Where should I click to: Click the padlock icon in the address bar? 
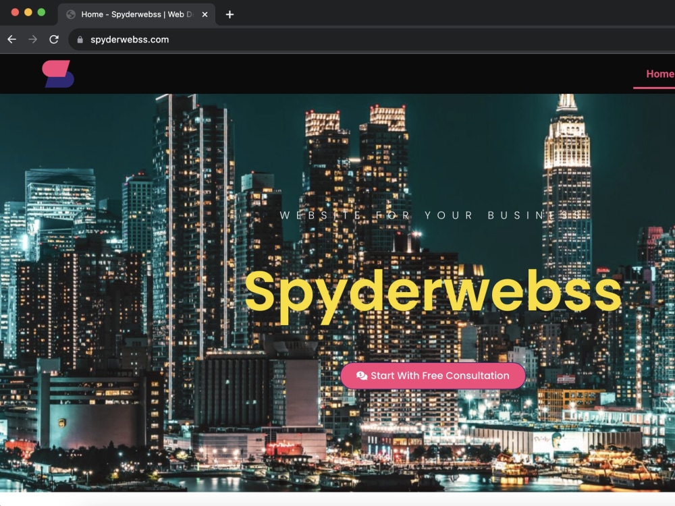(80, 40)
